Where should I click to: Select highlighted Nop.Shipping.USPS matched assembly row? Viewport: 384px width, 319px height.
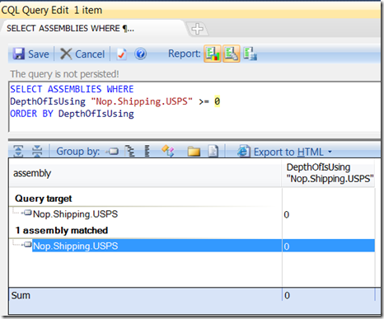tap(204, 246)
